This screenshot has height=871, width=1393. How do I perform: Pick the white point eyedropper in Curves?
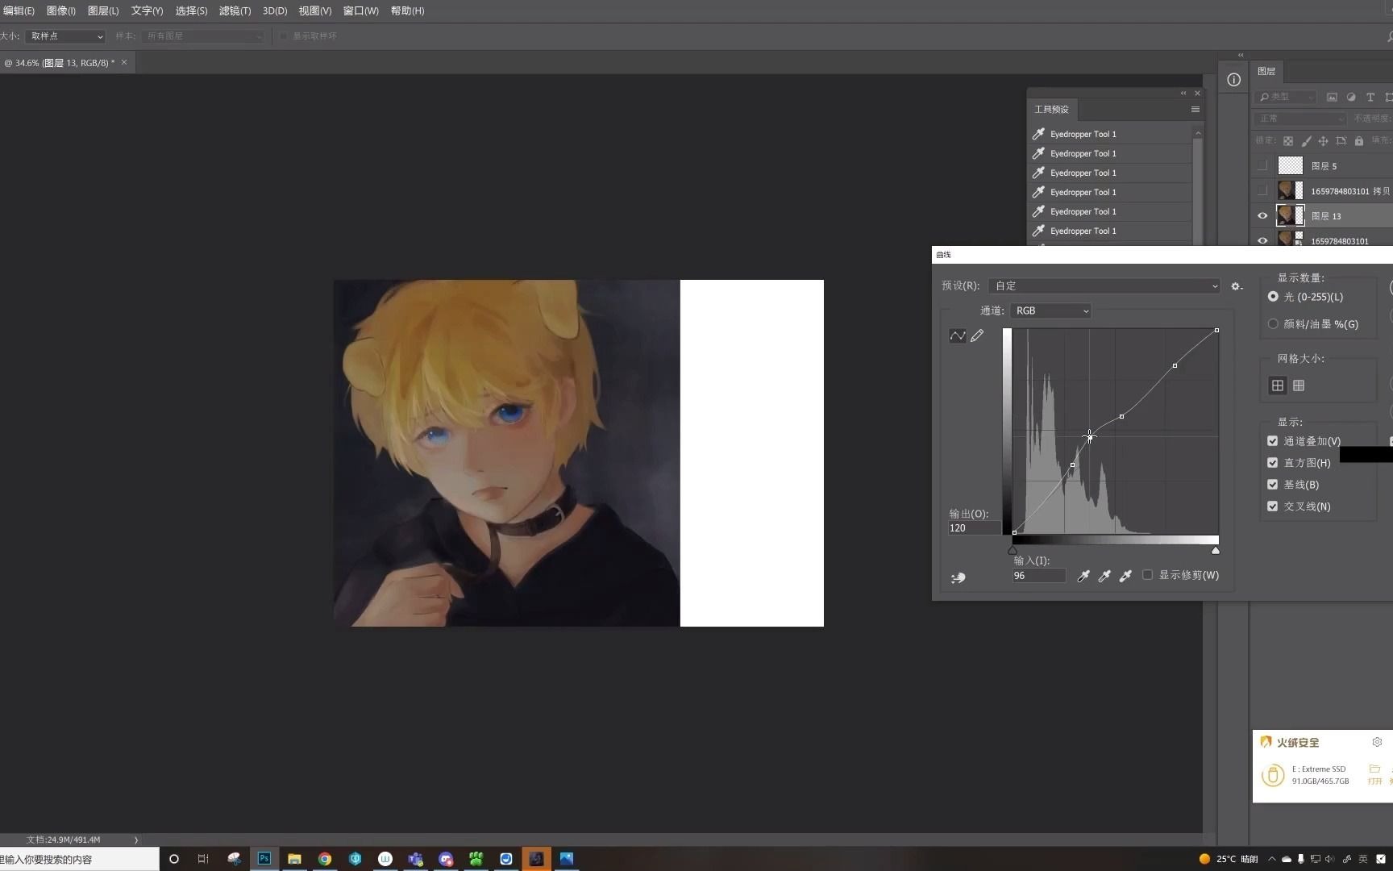1125,576
